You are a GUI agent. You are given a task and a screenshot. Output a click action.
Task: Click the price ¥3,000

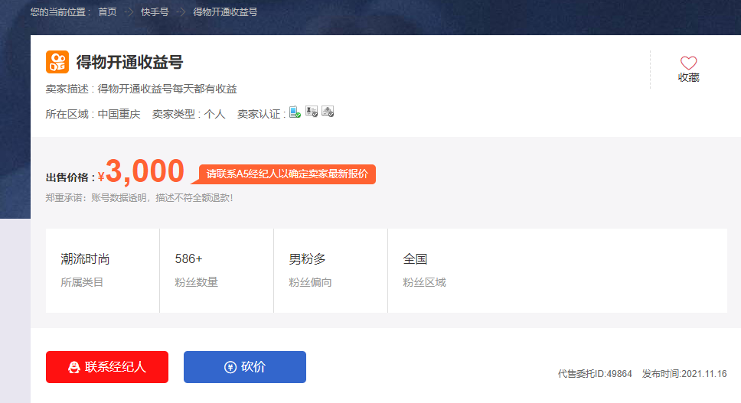(142, 171)
